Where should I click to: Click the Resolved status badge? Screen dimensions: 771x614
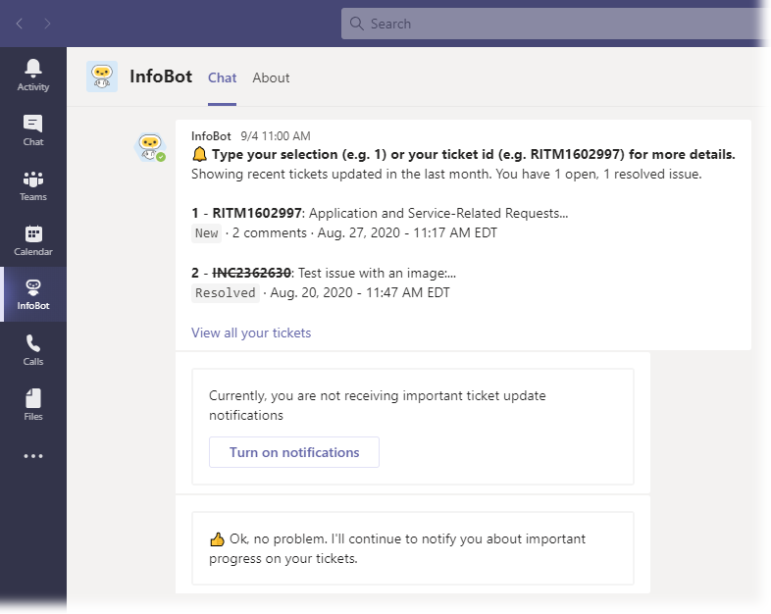point(226,293)
